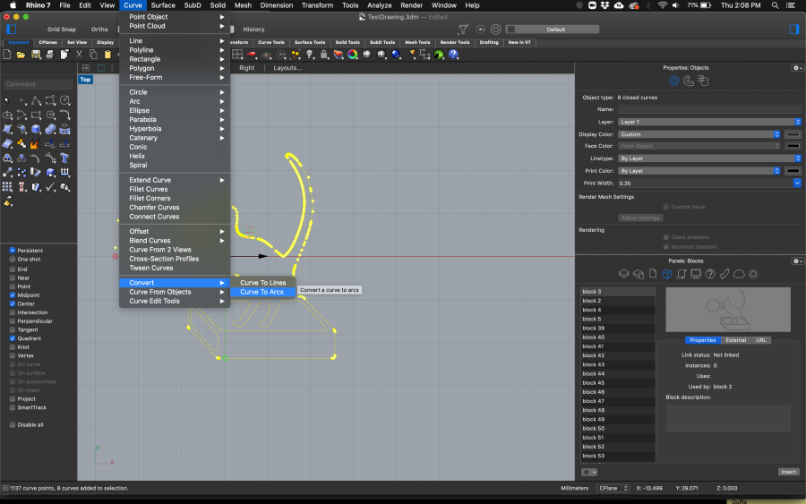
Task: Click the Display Color swatch
Action: pos(793,134)
